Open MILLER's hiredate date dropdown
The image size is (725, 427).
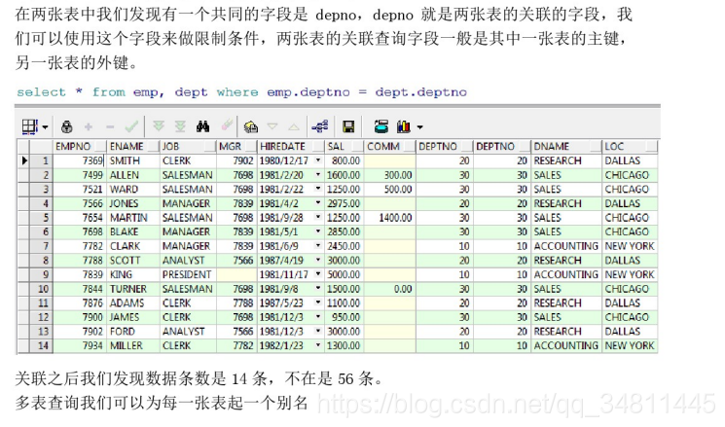[318, 344]
